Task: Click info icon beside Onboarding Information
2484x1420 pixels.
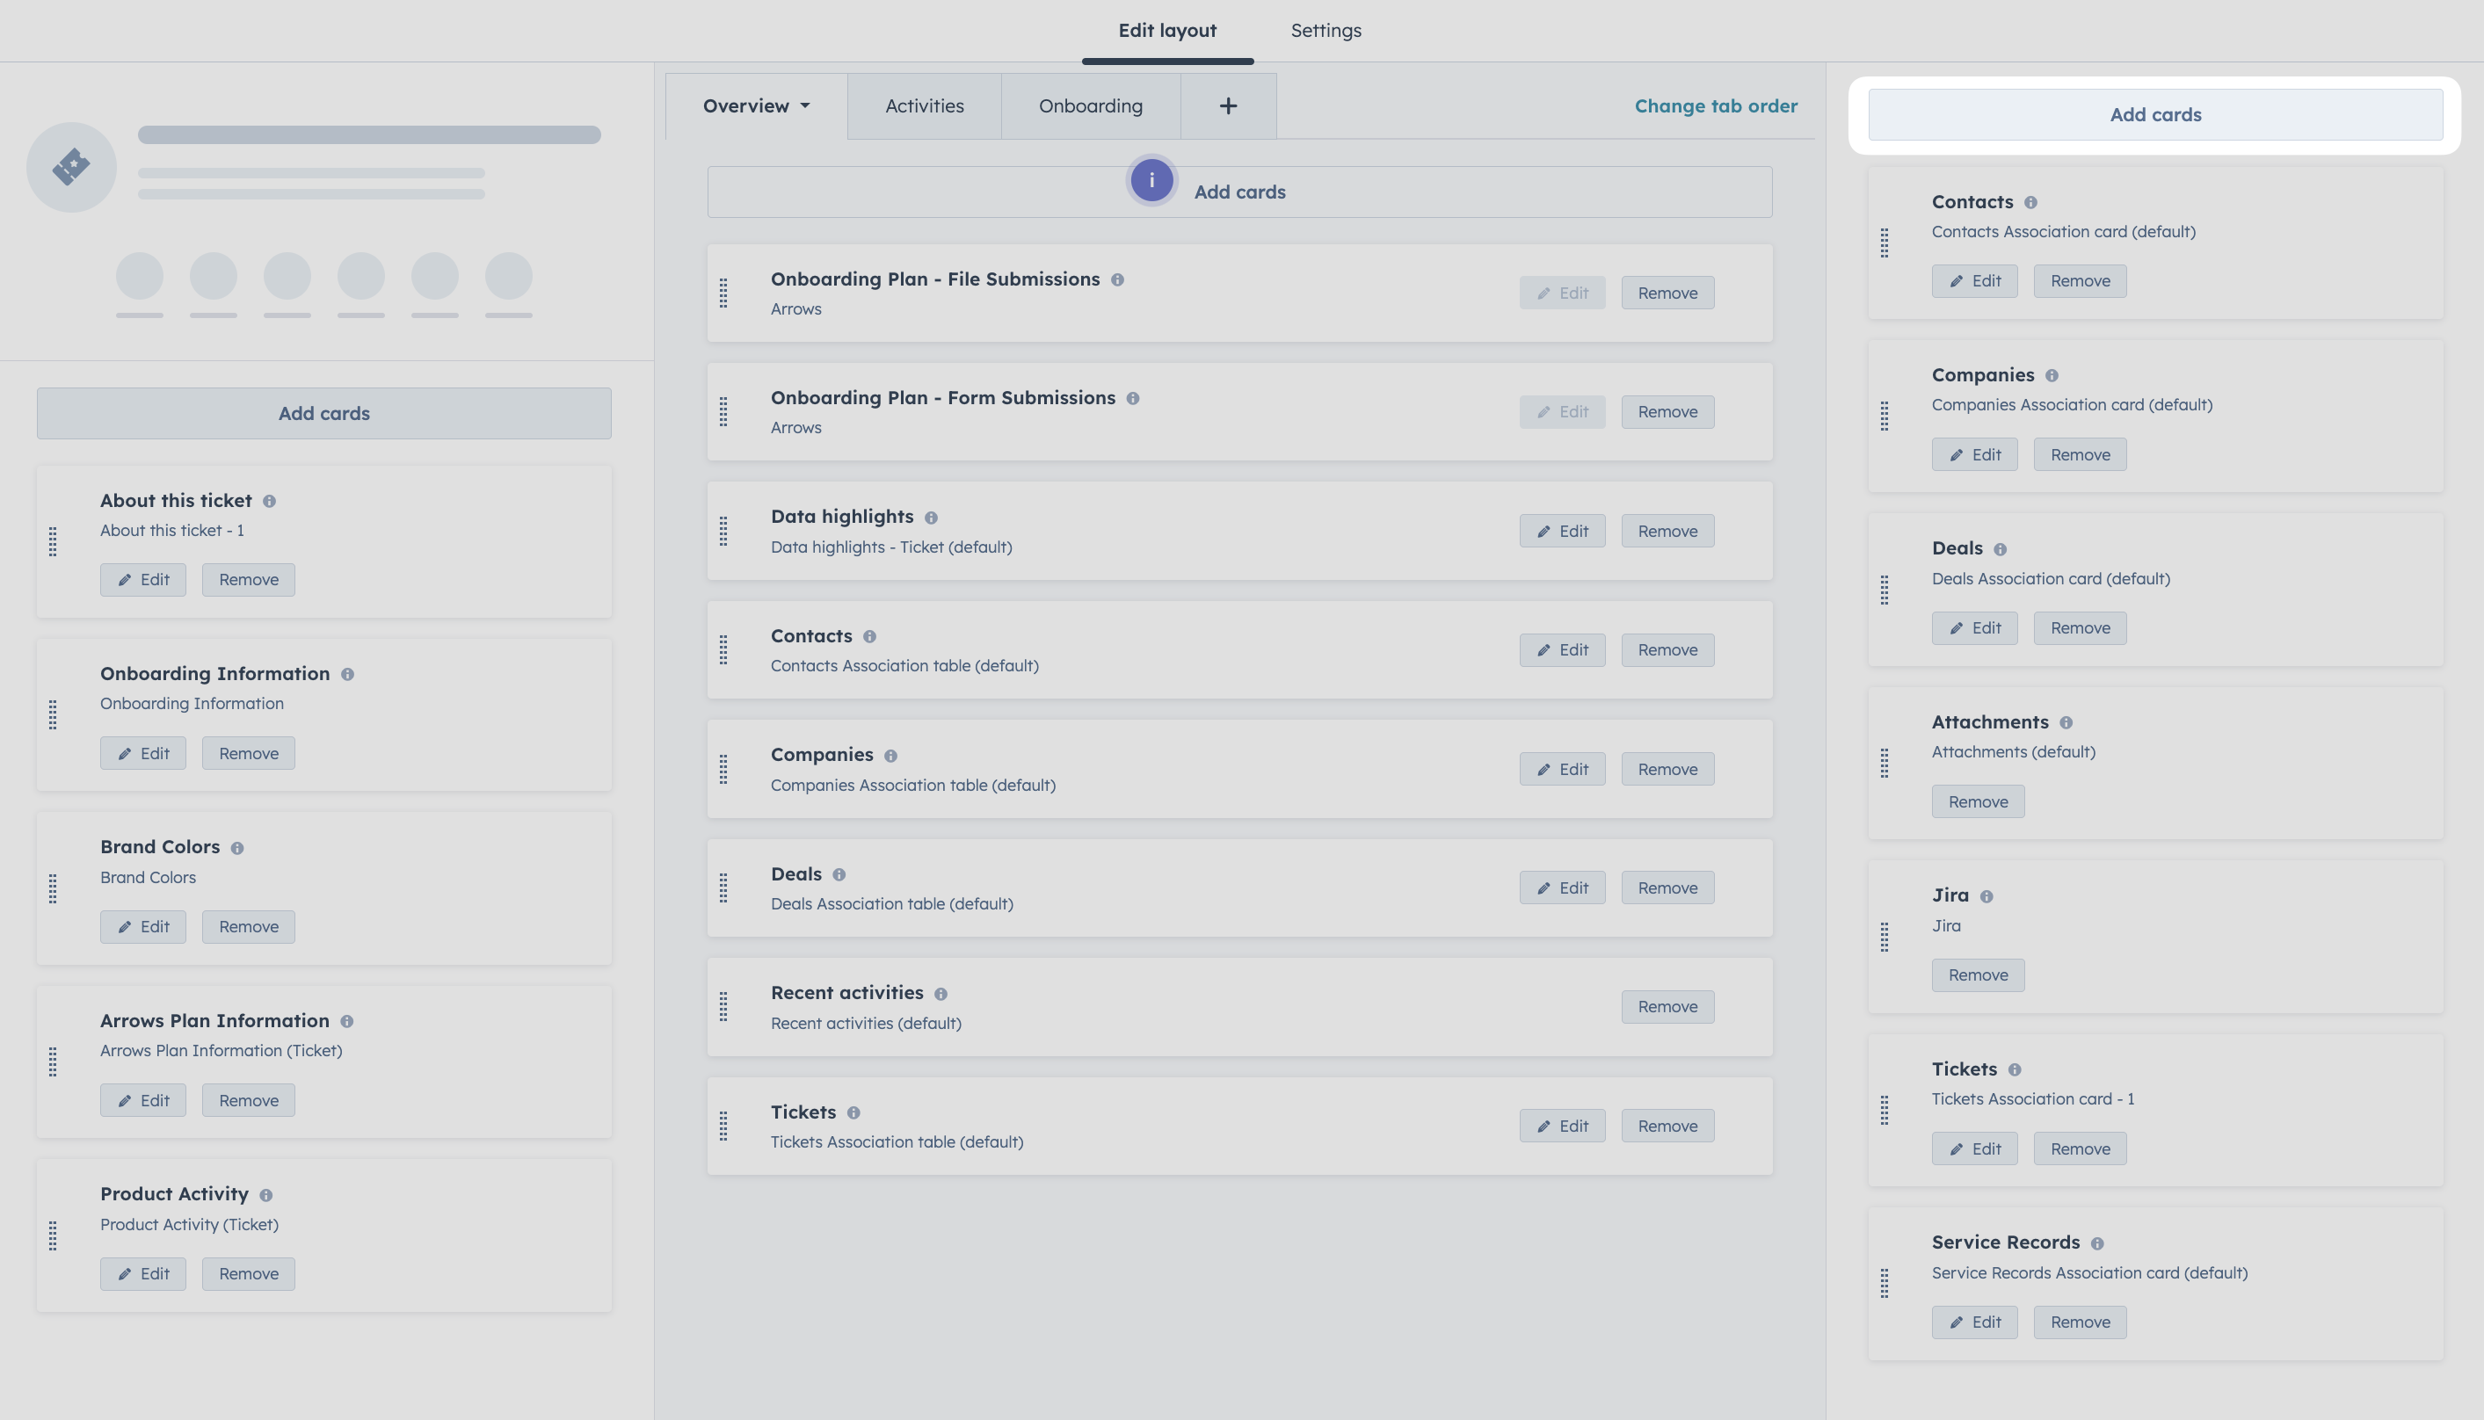Action: coord(347,675)
